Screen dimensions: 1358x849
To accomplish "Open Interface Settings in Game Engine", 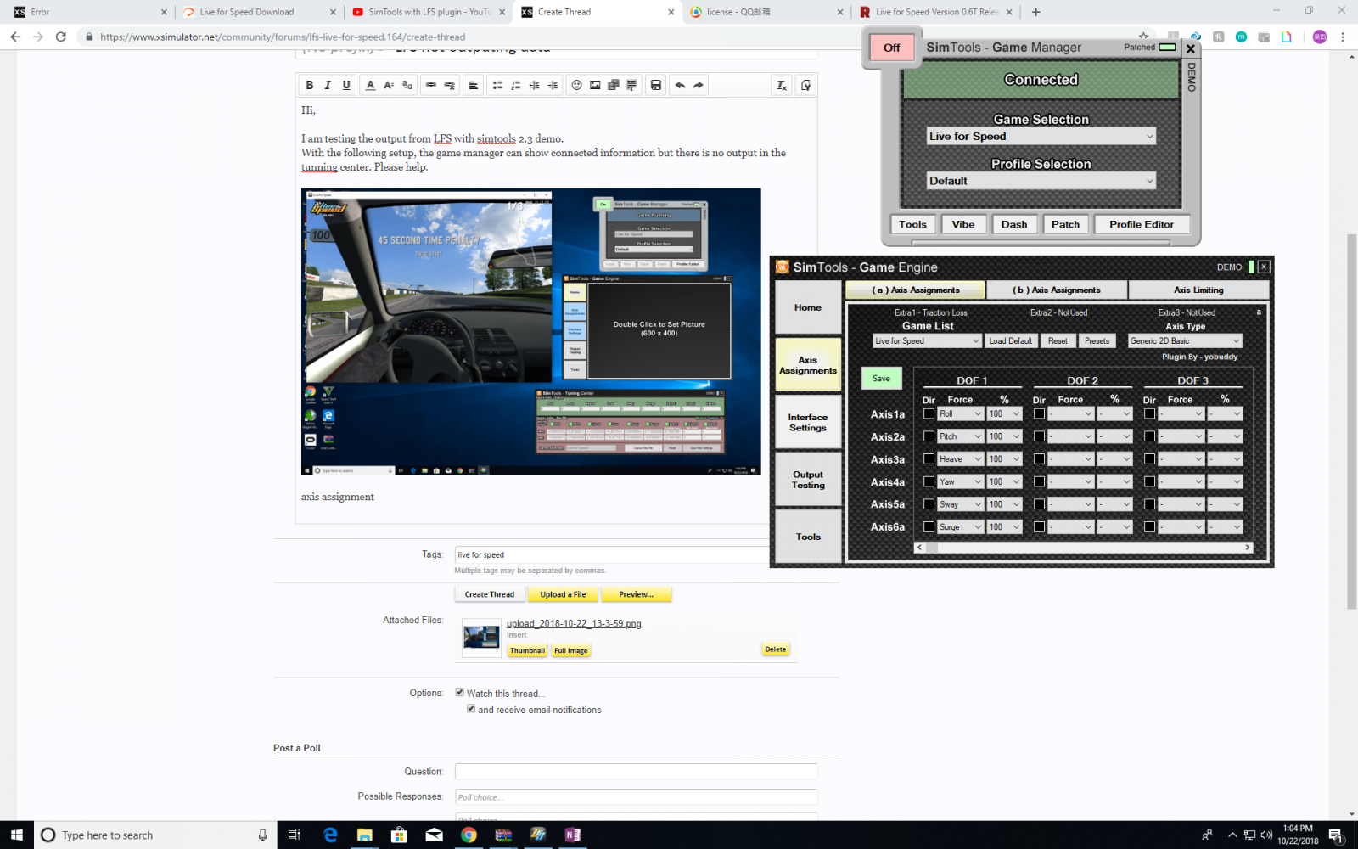I will pos(808,422).
